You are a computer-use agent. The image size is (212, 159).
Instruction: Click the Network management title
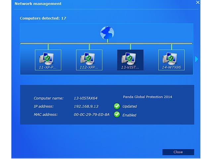click(38, 4)
